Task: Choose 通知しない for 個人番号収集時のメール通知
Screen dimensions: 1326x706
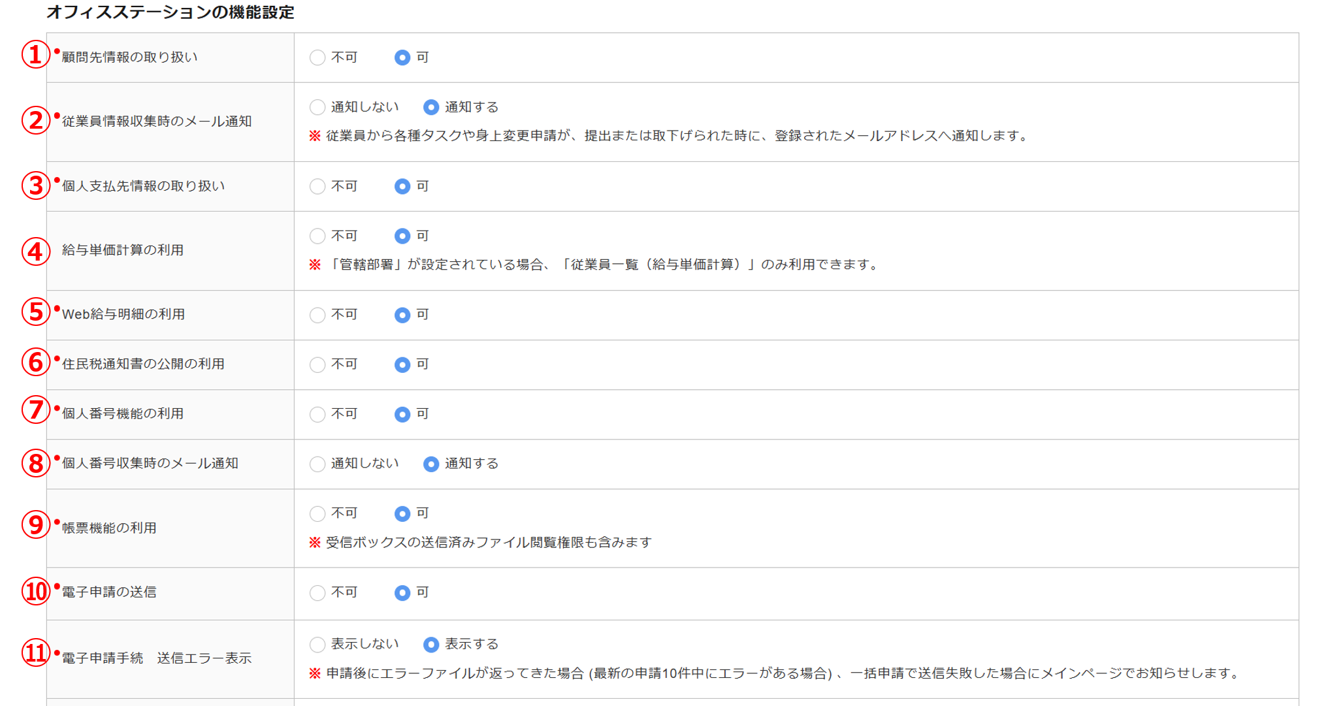Action: tap(317, 464)
